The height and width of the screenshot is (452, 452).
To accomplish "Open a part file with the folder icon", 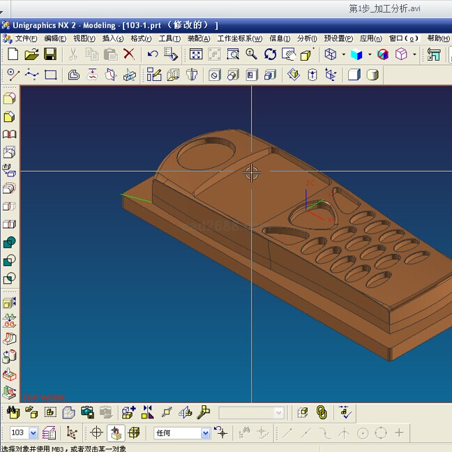I will [31, 54].
